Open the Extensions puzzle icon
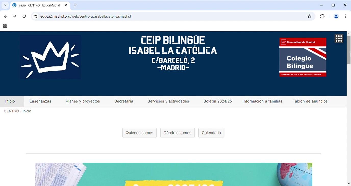Viewport: 351px width, 186px height. point(322,16)
